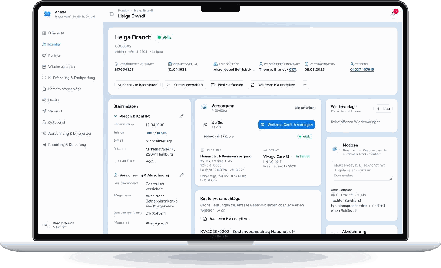Click Weiteres Gerät hinterlegen button

tap(286, 125)
